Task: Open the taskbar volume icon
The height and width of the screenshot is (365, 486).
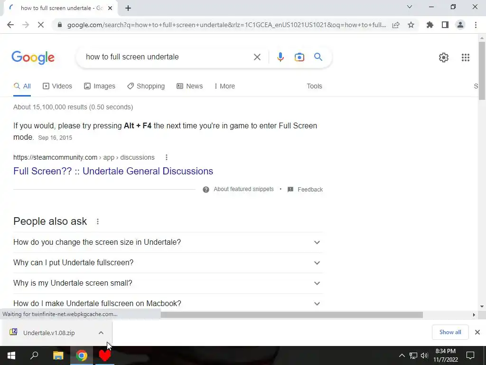Action: click(424, 355)
